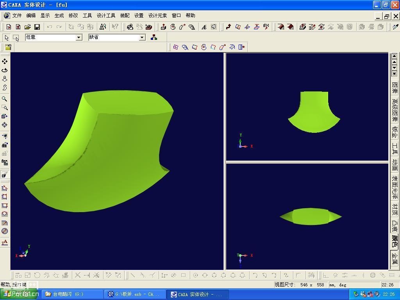Click the axe shape in the top-right viewport
This screenshot has width=400, height=300.
(314, 112)
